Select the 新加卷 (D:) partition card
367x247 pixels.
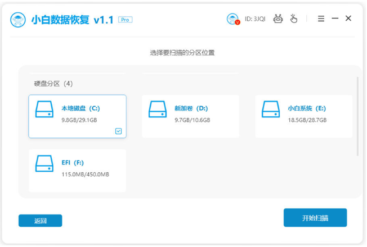pos(190,116)
